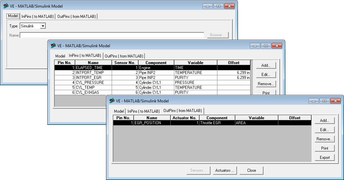
Task: Click Add... button in the OutPins window
Action: (324, 121)
